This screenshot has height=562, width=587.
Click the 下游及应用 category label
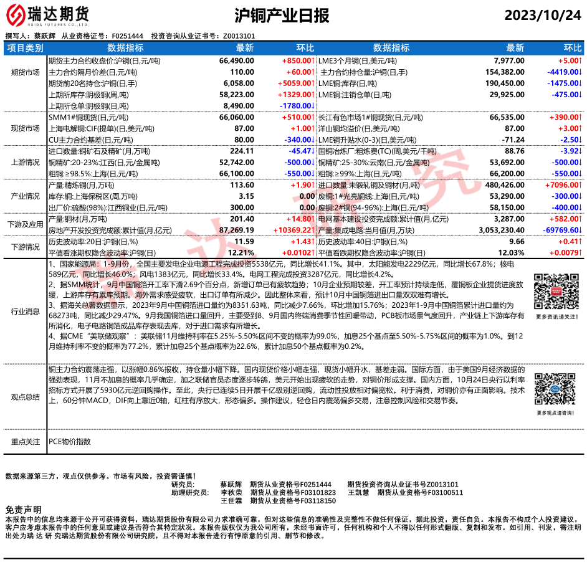point(25,224)
